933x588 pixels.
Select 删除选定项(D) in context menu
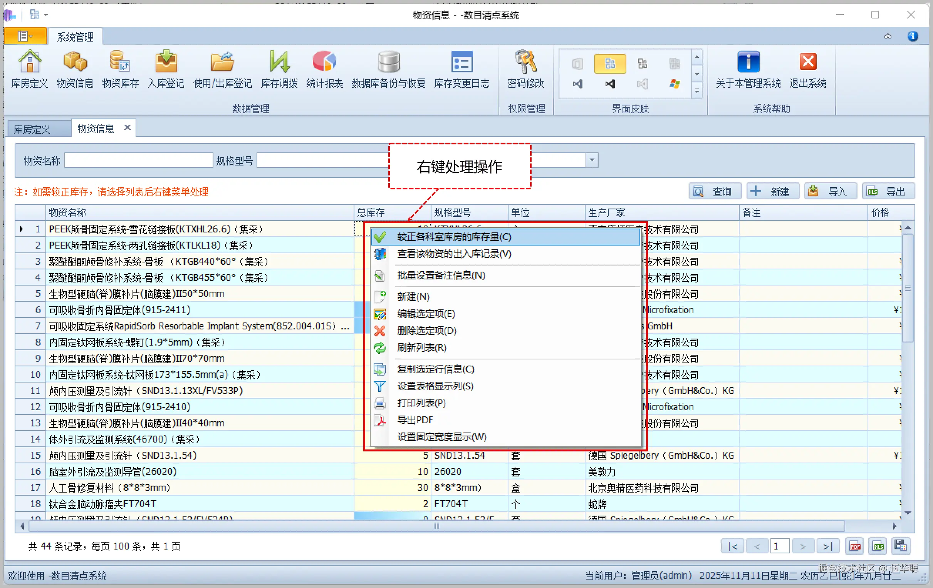426,331
